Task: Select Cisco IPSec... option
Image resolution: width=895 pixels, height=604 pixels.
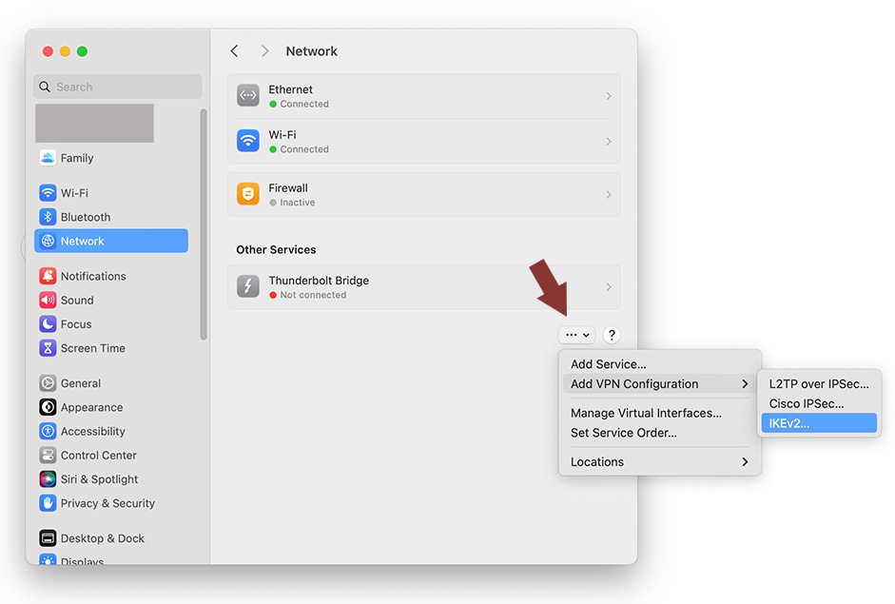Action: click(819, 403)
